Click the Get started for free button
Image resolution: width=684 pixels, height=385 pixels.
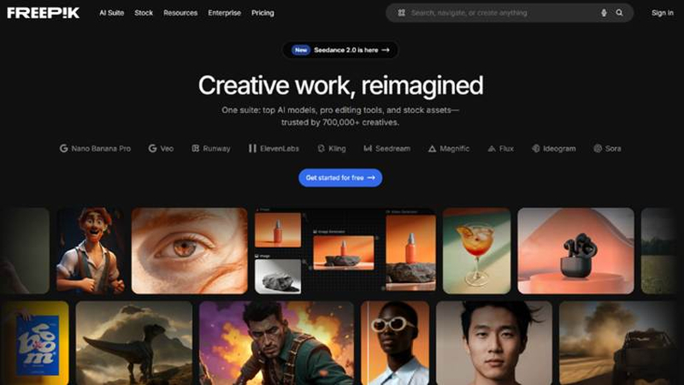pyautogui.click(x=340, y=178)
